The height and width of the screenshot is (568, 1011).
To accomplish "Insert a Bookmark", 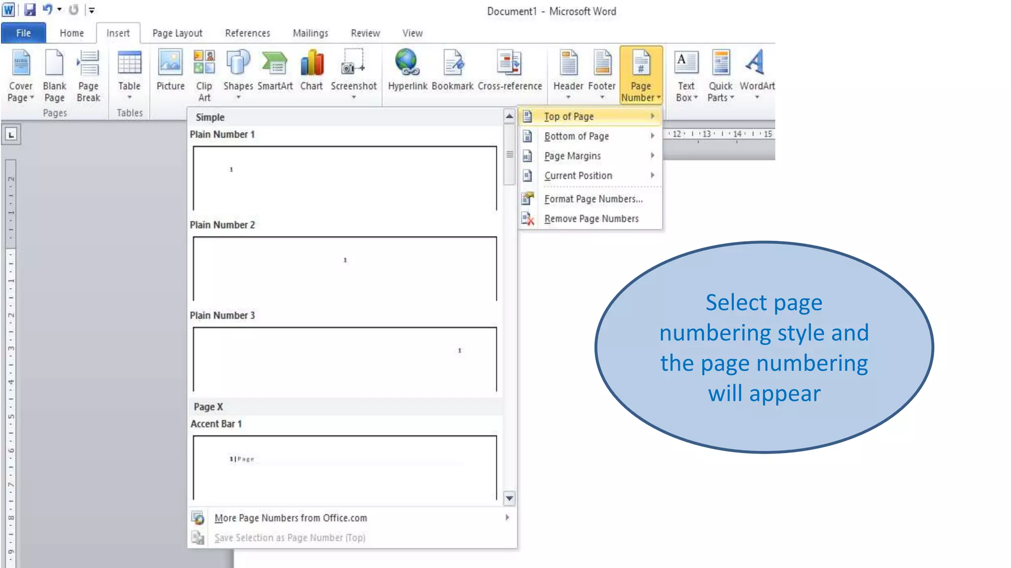I will [453, 70].
